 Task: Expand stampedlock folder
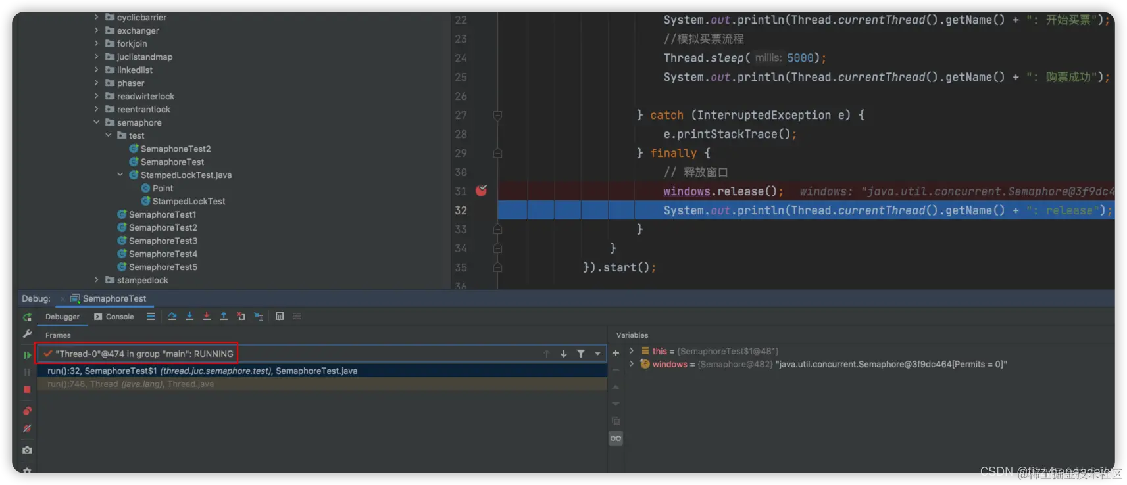tap(96, 280)
